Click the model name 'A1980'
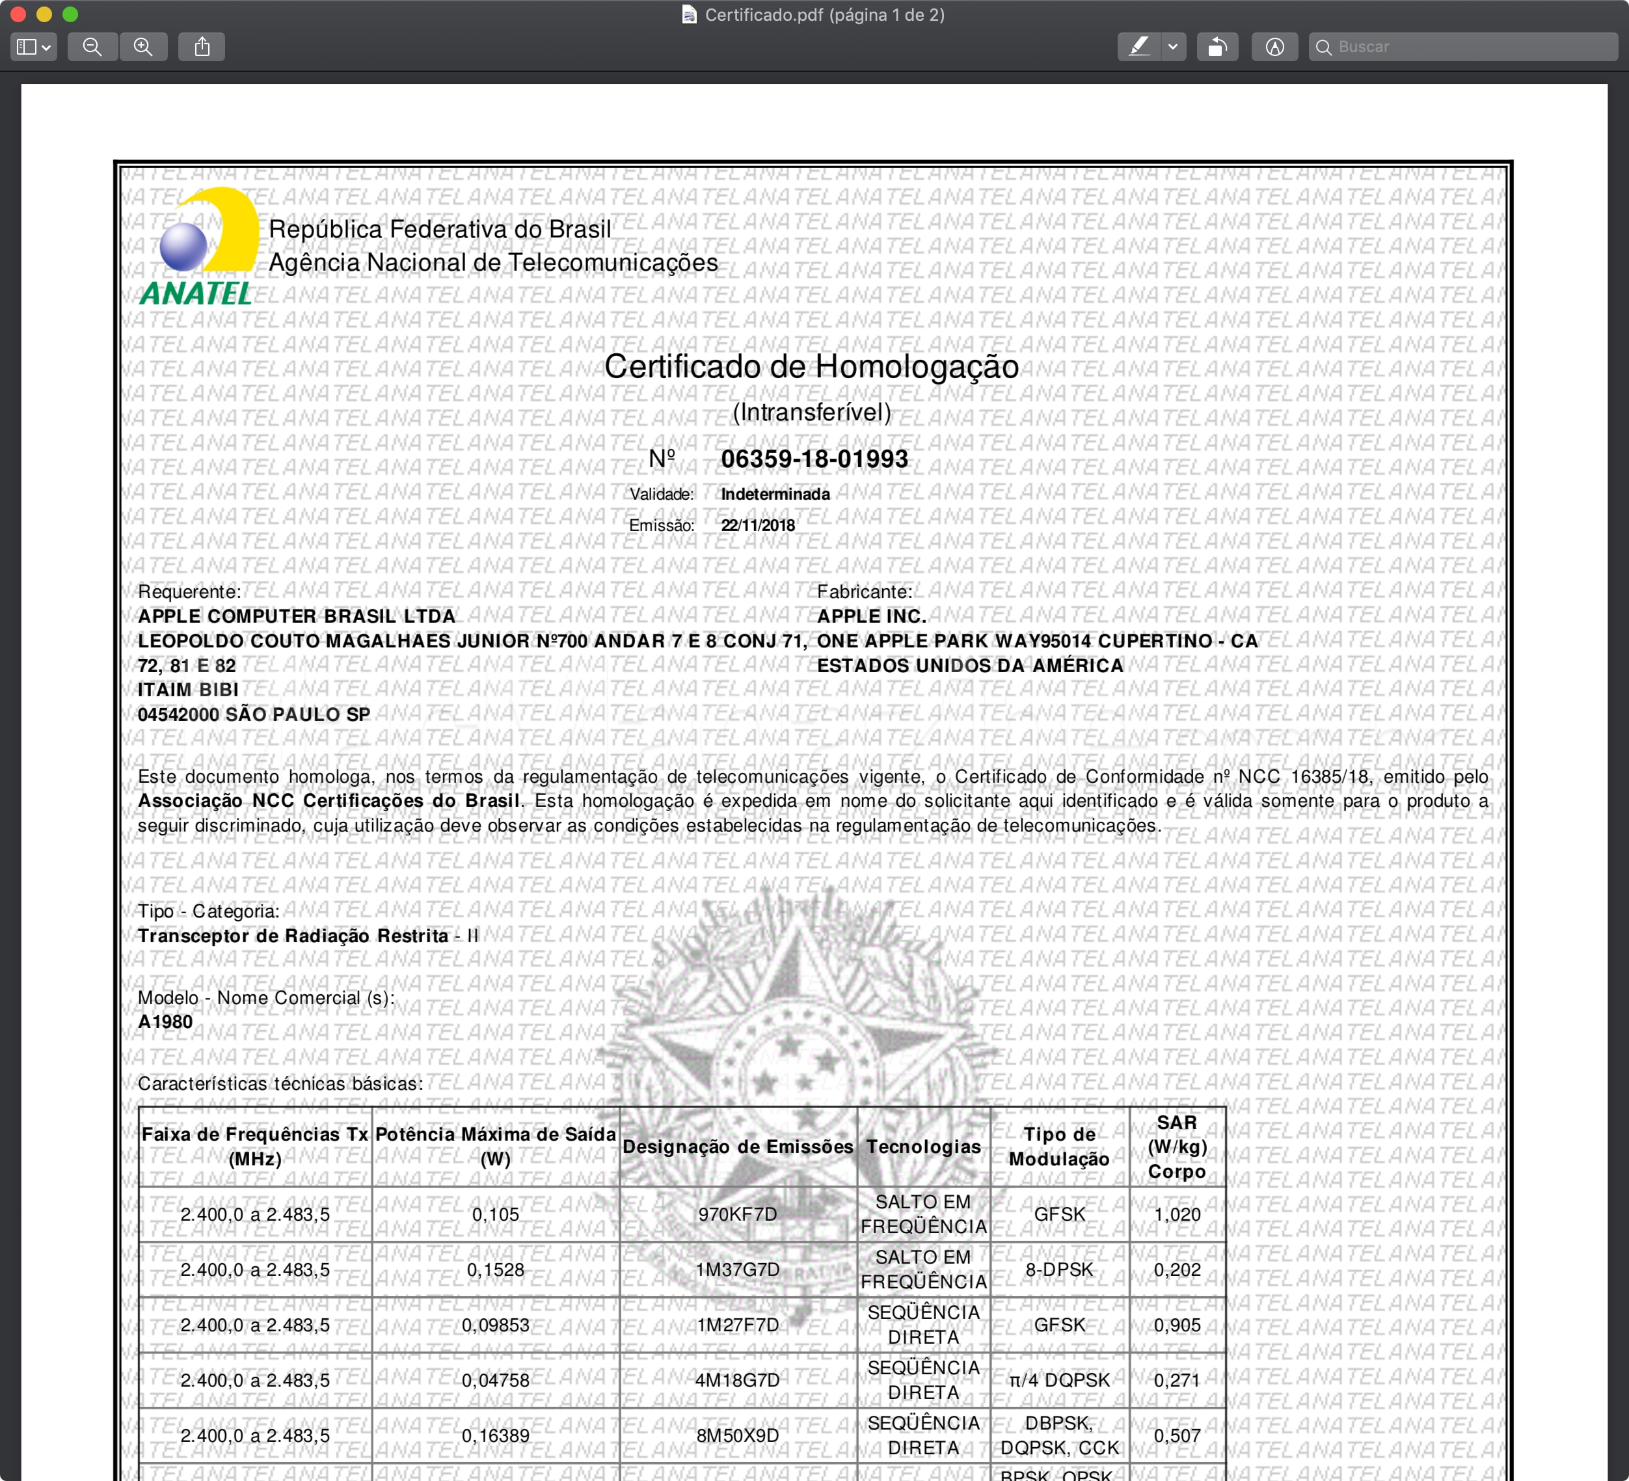The image size is (1629, 1481). coord(166,1022)
